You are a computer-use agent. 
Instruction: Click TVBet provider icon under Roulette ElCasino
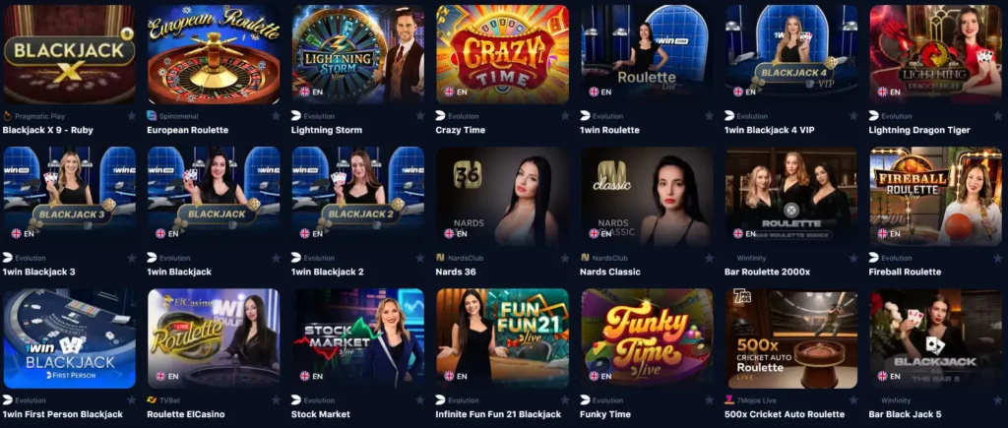[152, 399]
